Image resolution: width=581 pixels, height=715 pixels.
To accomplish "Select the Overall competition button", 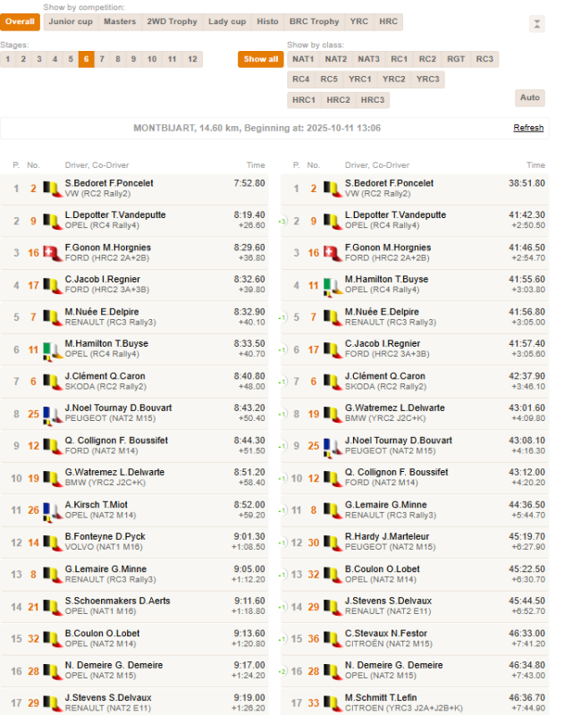I will click(x=20, y=21).
